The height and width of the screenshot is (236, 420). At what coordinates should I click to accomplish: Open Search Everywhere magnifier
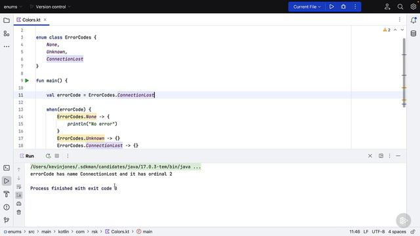point(400,7)
